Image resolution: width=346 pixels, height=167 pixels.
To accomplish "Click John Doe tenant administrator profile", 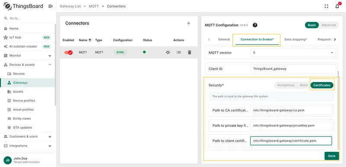I will [26, 160].
